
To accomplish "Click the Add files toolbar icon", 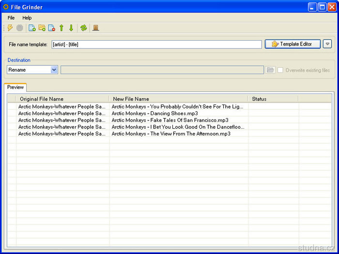I will [32, 28].
